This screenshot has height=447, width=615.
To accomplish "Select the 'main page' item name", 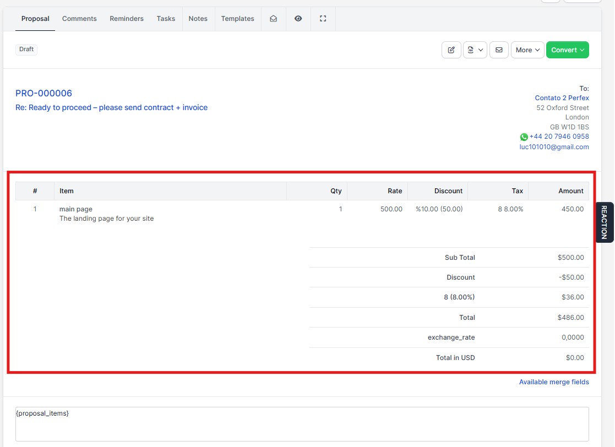I will 75,209.
